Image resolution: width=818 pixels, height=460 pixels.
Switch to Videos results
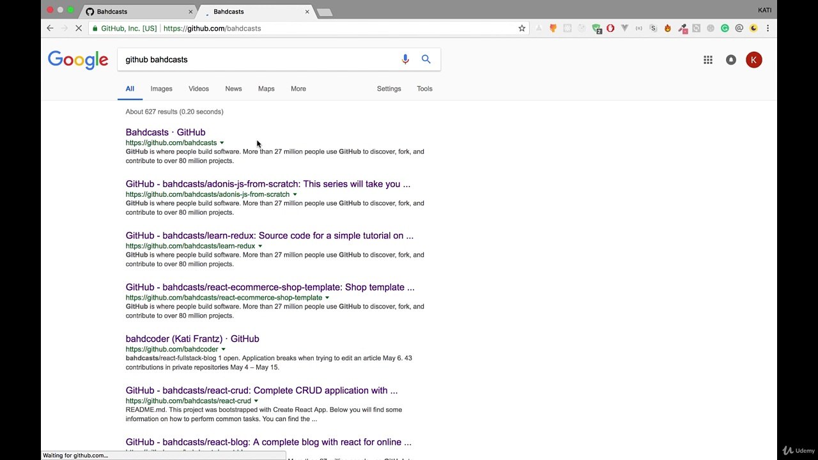pyautogui.click(x=199, y=89)
